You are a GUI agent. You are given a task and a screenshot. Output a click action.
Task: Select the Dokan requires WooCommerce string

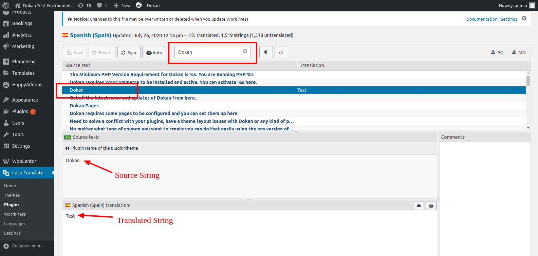click(294, 82)
